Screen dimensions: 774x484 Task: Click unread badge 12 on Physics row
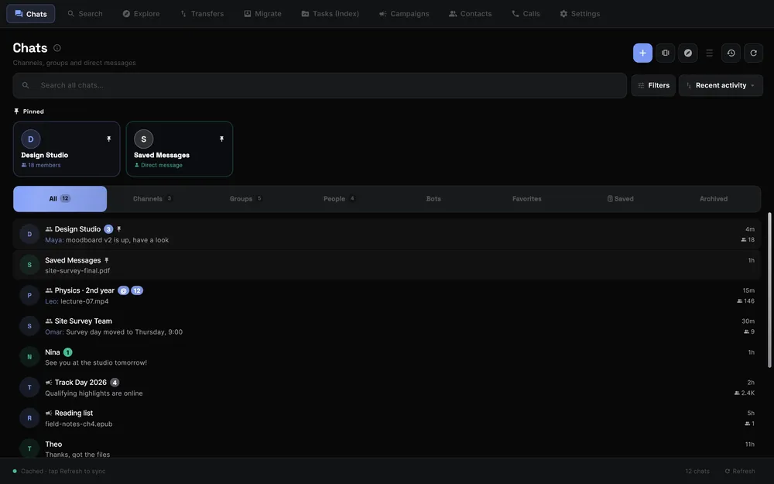137,290
